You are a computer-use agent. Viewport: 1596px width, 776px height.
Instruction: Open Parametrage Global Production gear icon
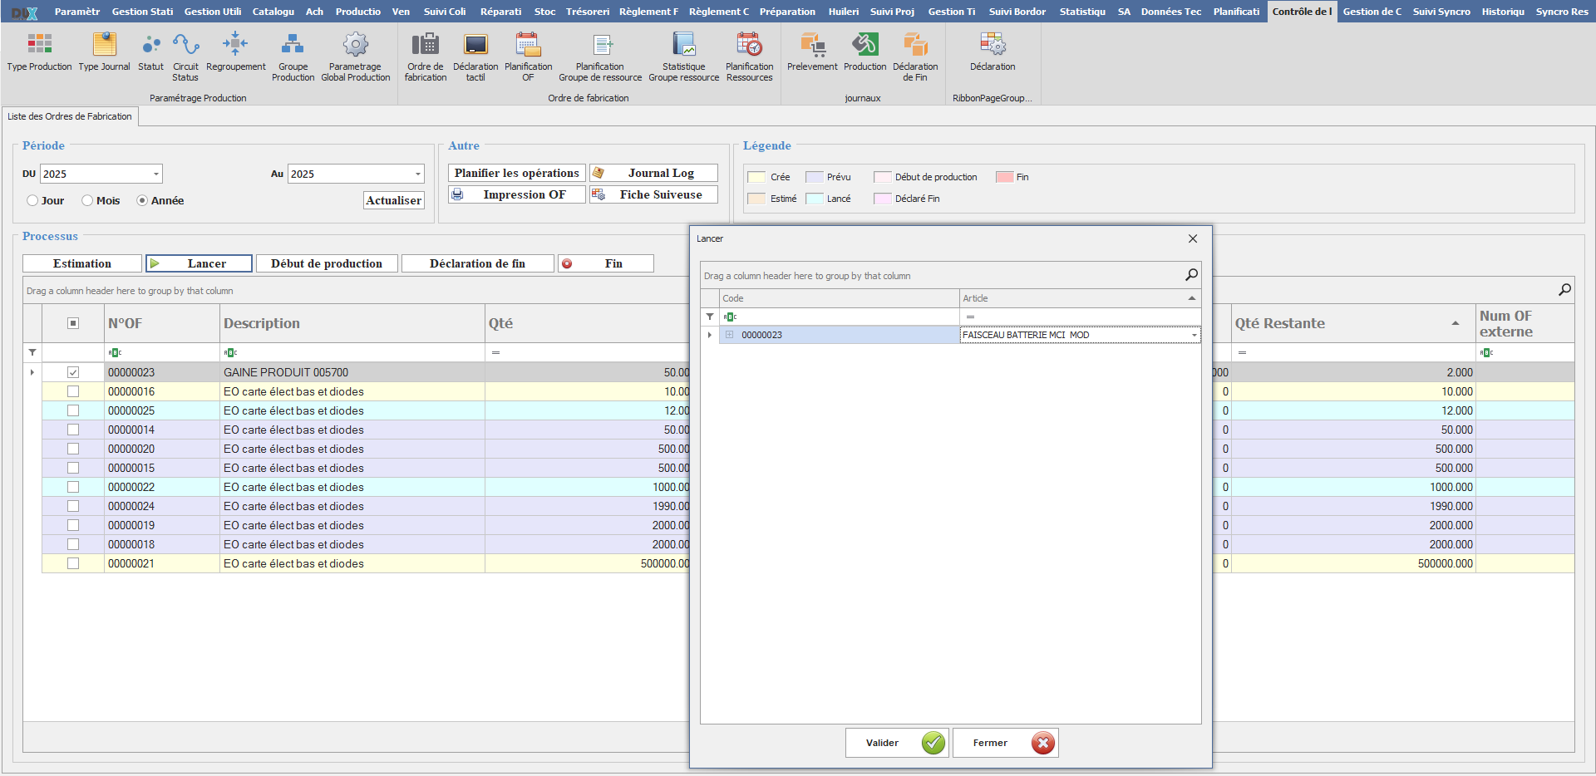[355, 45]
